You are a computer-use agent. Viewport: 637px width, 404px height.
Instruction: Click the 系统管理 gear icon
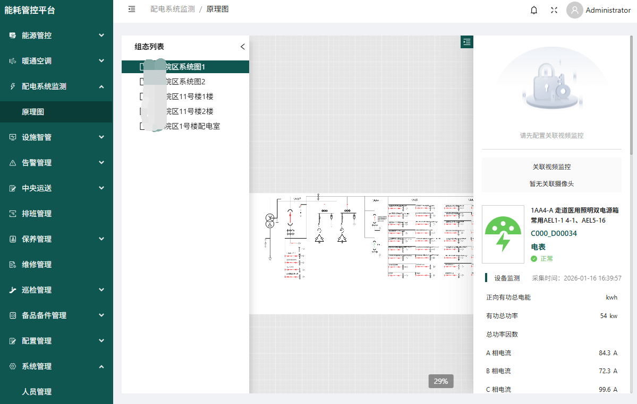[13, 366]
